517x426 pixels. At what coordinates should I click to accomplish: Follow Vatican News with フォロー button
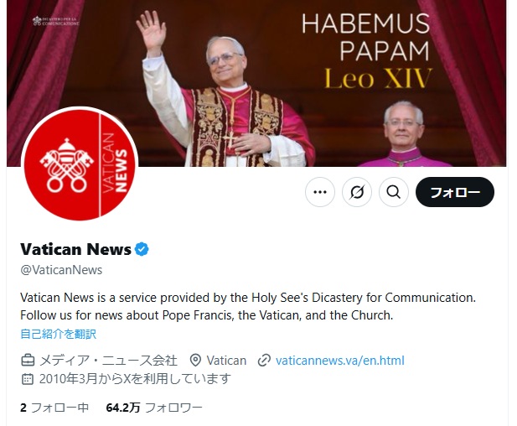point(455,192)
